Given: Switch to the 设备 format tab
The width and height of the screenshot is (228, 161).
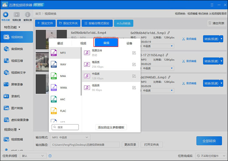Looking at the screenshot, I should [129, 43].
